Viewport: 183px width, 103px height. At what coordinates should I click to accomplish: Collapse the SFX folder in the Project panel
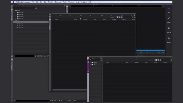[x=14, y=20]
